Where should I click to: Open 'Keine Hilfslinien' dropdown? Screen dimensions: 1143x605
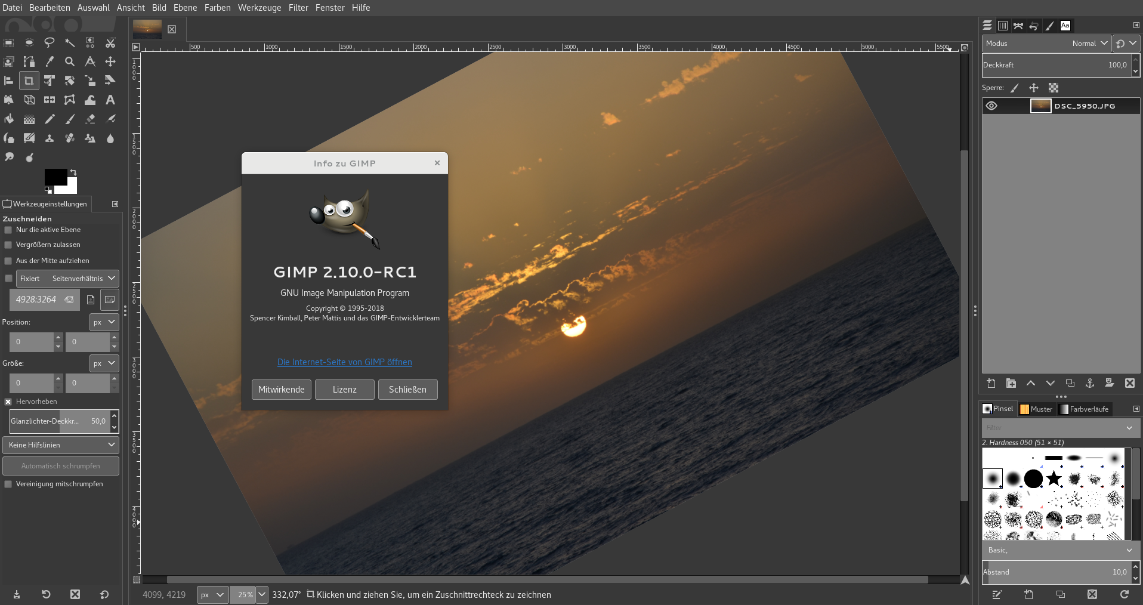(x=61, y=445)
